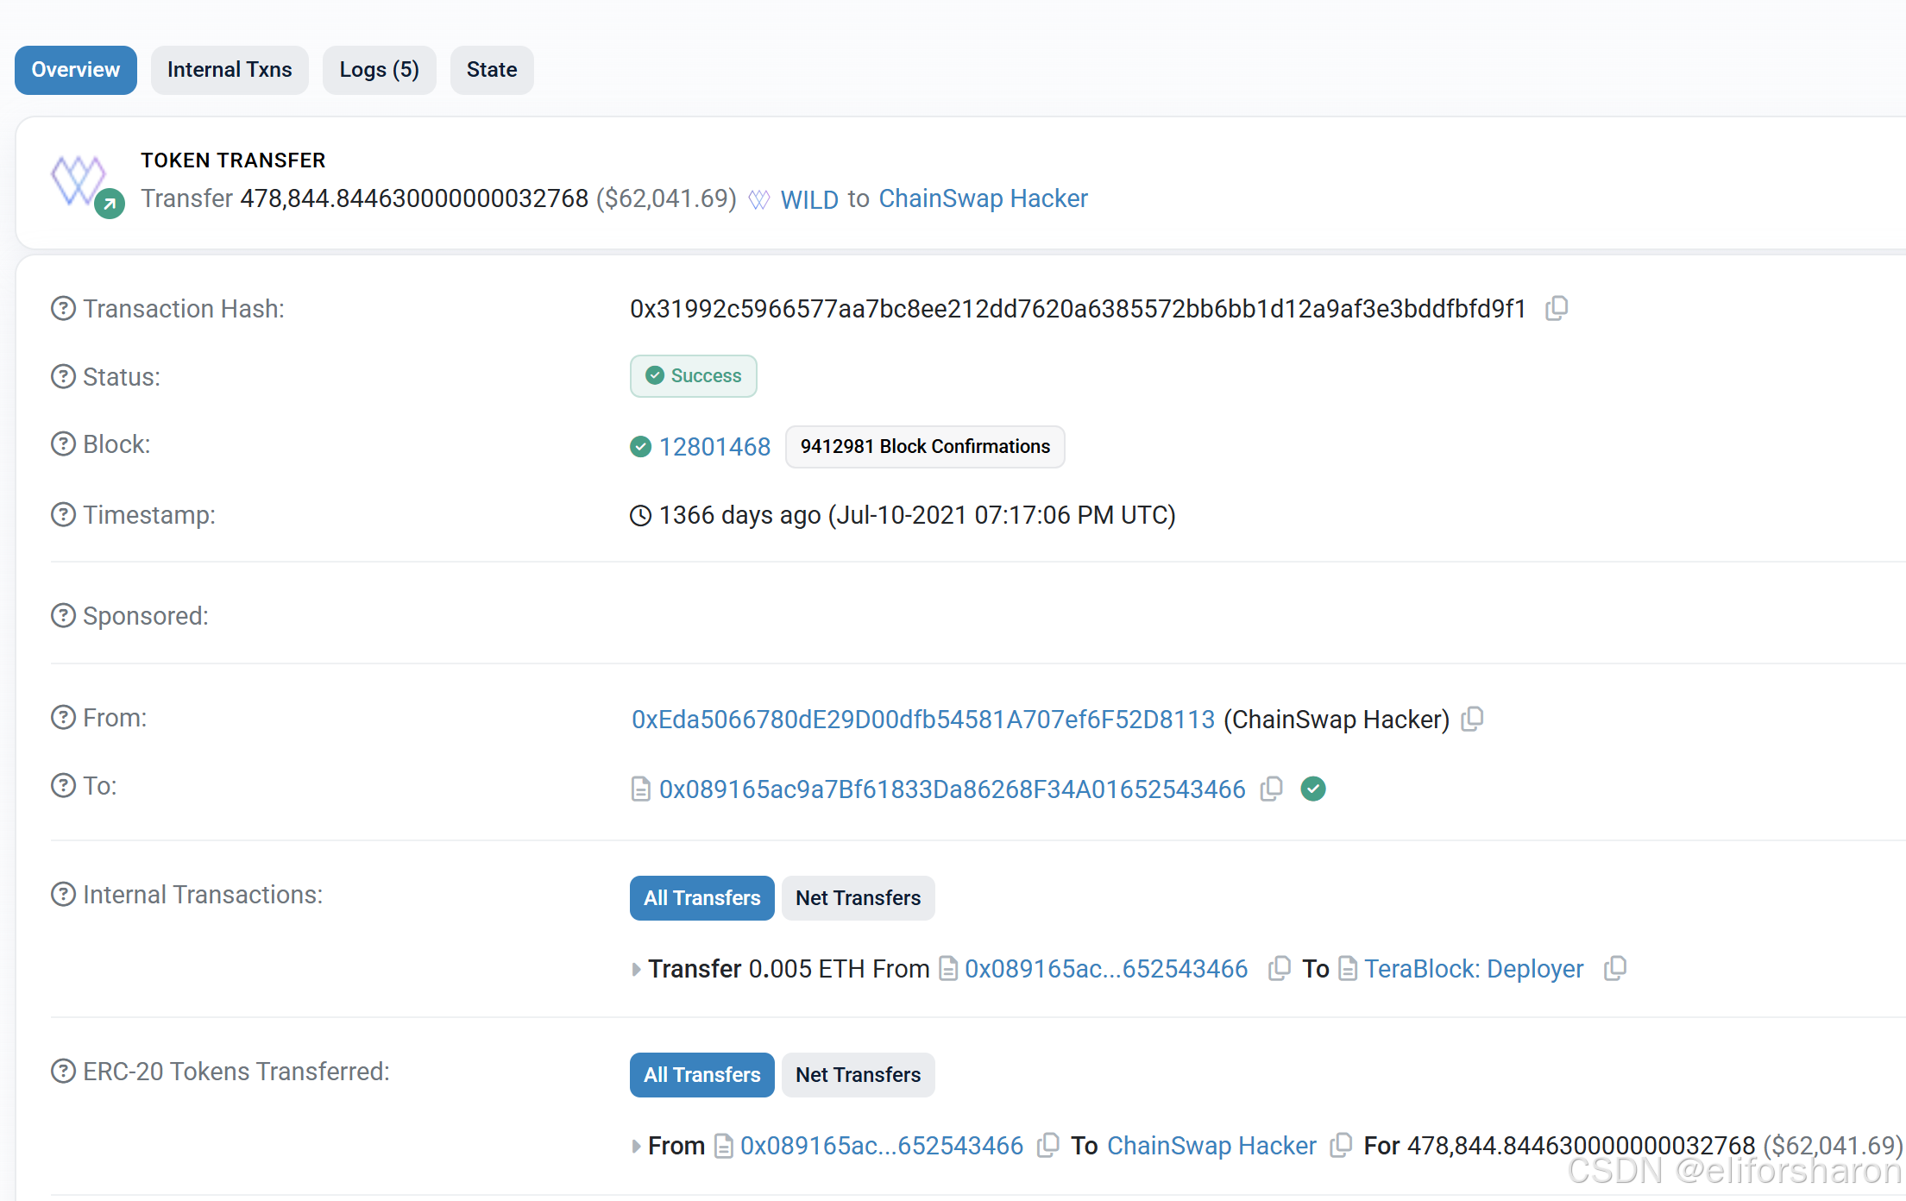
Task: Copy the To contract address
Action: coord(1271,789)
